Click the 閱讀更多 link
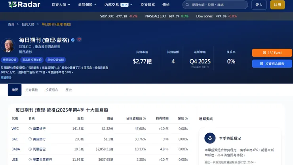The width and height of the screenshot is (293, 165). click(x=6, y=78)
